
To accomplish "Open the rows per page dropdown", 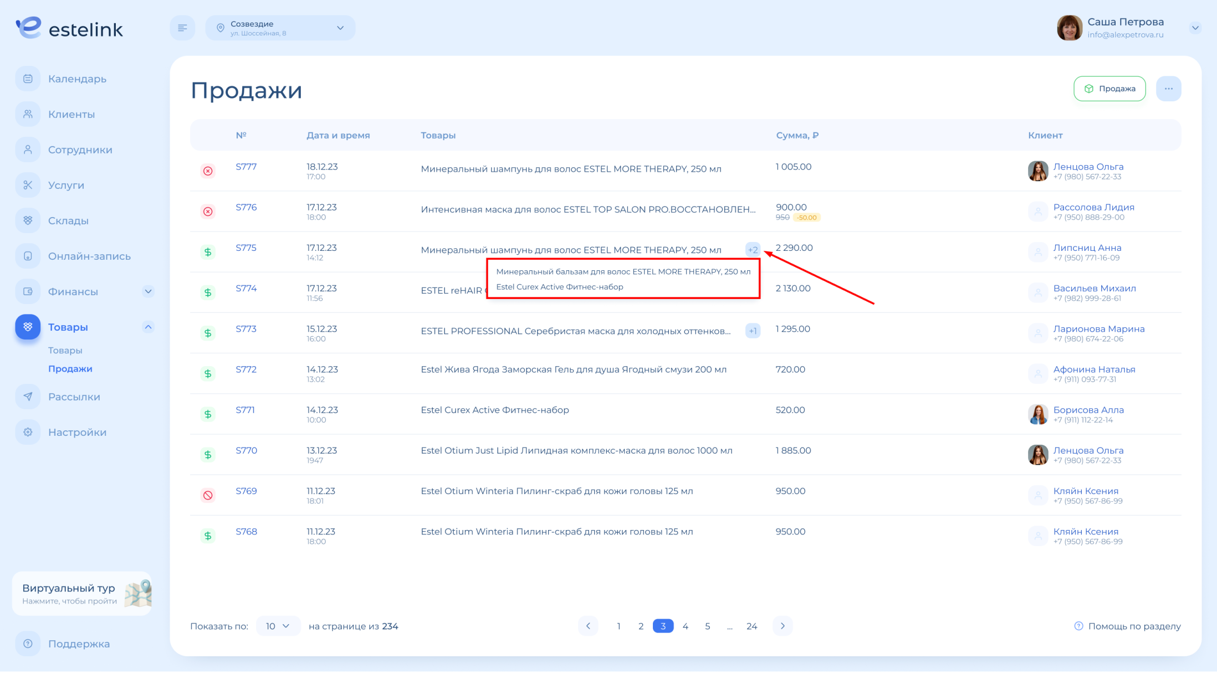I will pos(278,626).
